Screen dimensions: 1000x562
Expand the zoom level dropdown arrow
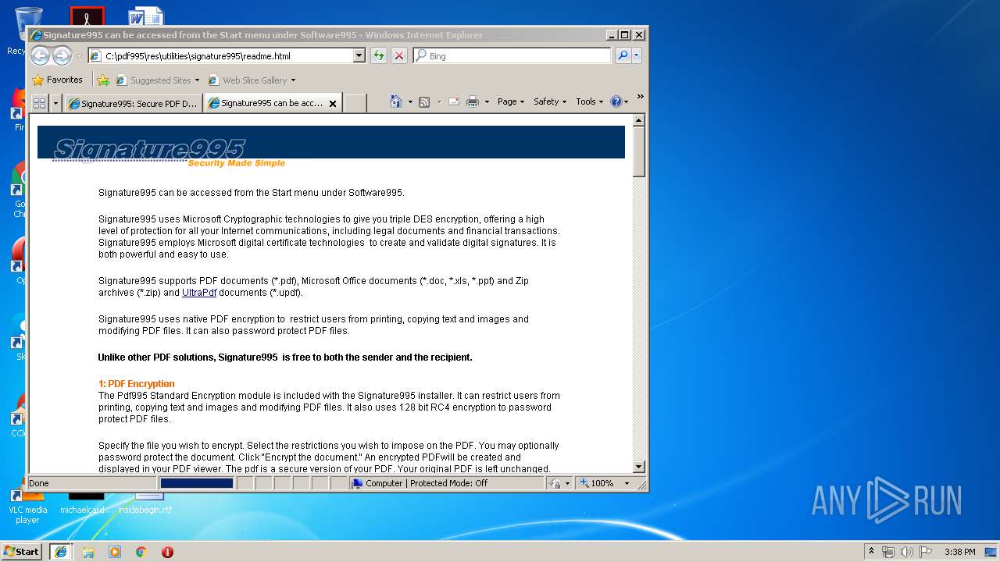[627, 483]
